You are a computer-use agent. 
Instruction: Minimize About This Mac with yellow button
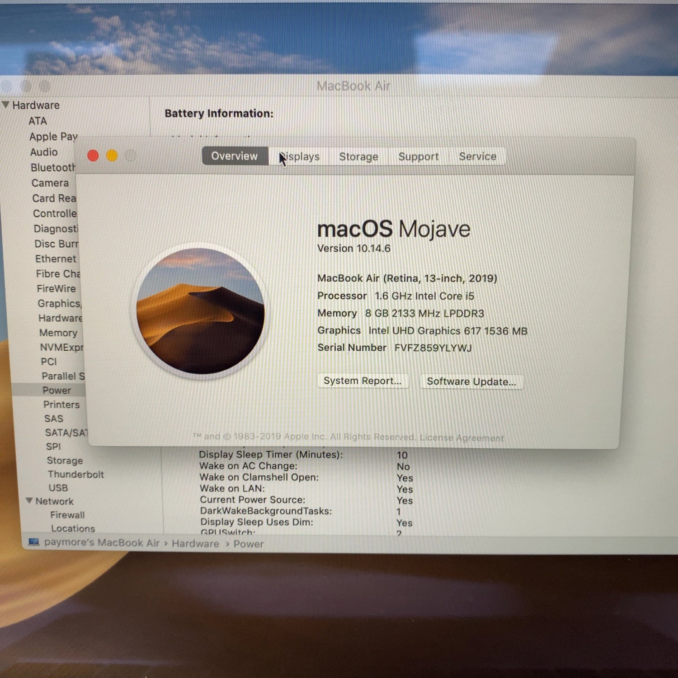coord(112,156)
